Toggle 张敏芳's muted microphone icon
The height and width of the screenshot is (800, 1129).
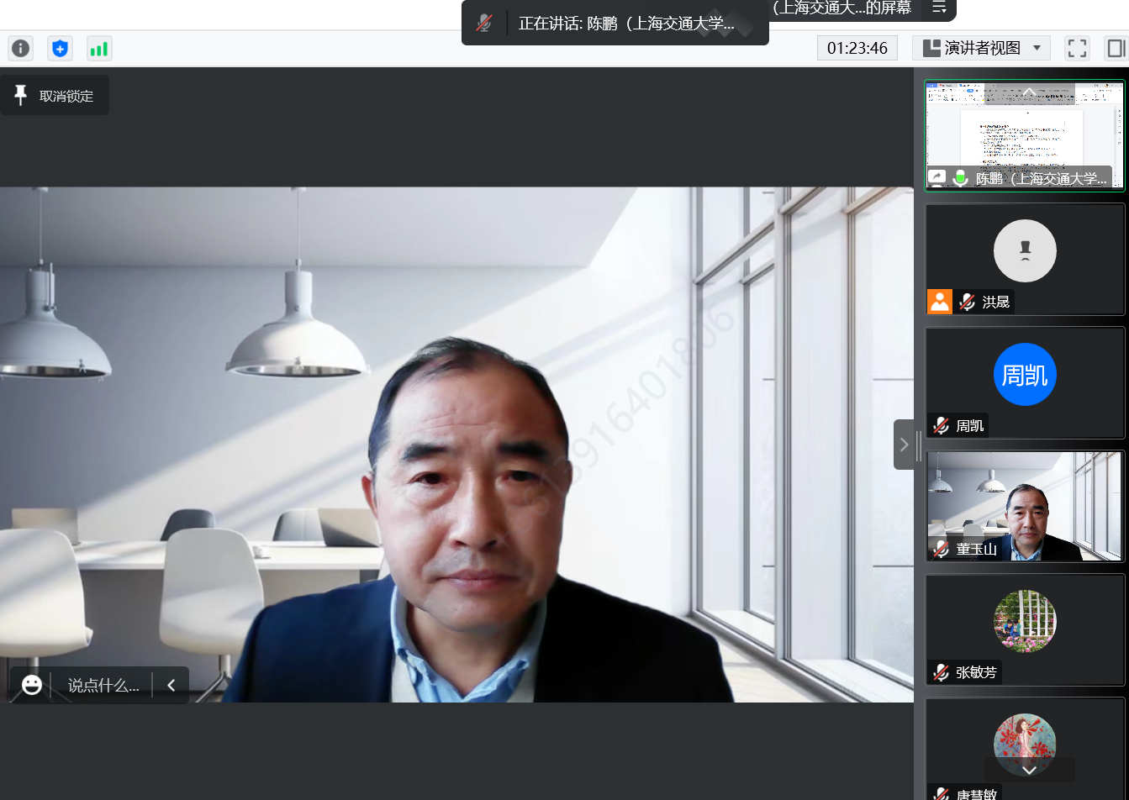pos(942,672)
